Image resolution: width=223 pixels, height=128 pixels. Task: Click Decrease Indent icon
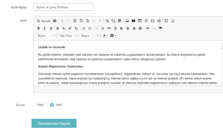(x=96, y=28)
